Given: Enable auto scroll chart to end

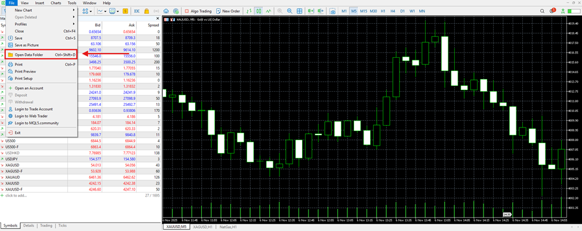Looking at the screenshot, I should coord(310,11).
